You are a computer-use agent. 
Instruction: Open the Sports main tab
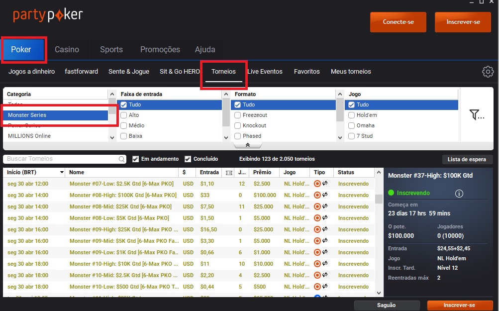tap(111, 49)
